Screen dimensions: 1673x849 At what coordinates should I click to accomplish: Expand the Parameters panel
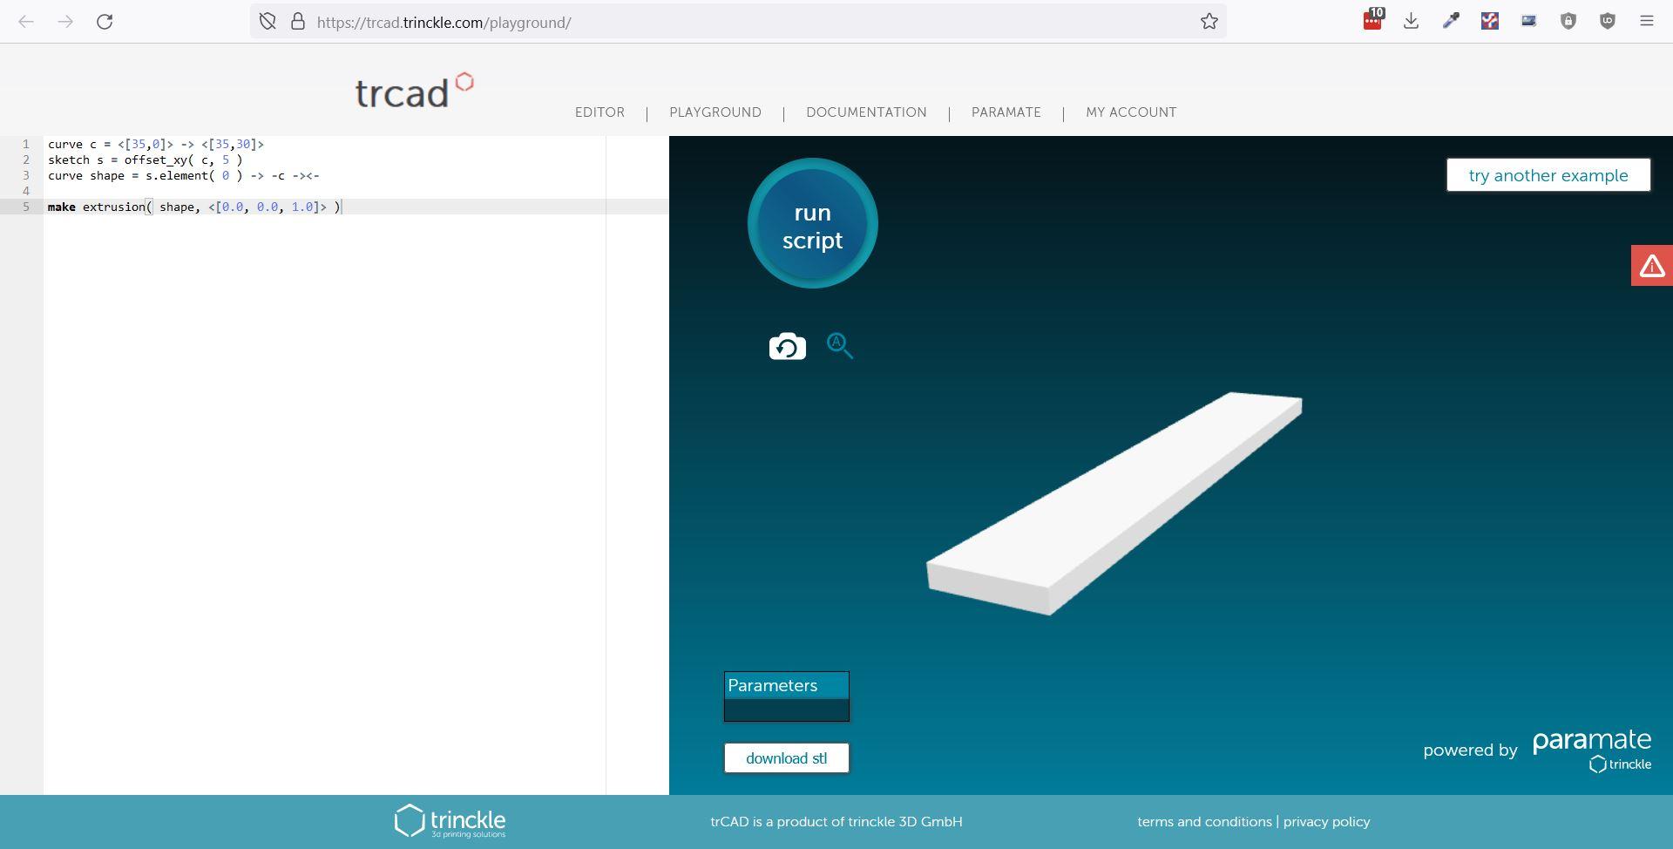click(785, 686)
